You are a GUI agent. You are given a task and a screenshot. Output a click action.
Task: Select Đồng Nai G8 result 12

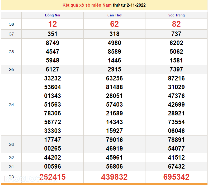[x=53, y=24]
